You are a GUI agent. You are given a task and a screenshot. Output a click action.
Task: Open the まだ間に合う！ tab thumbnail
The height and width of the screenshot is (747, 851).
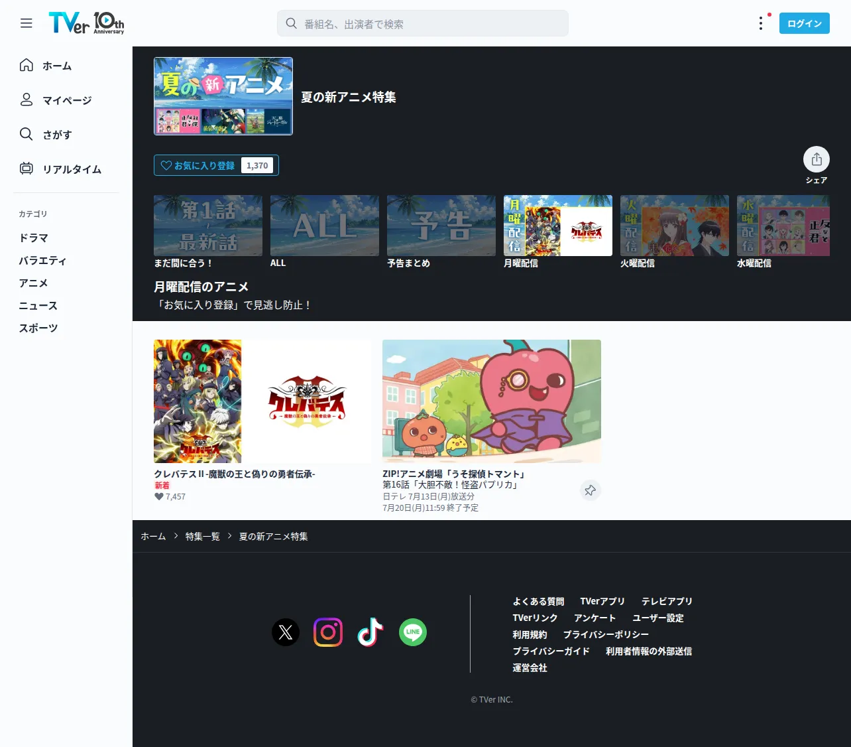pyautogui.click(x=208, y=226)
